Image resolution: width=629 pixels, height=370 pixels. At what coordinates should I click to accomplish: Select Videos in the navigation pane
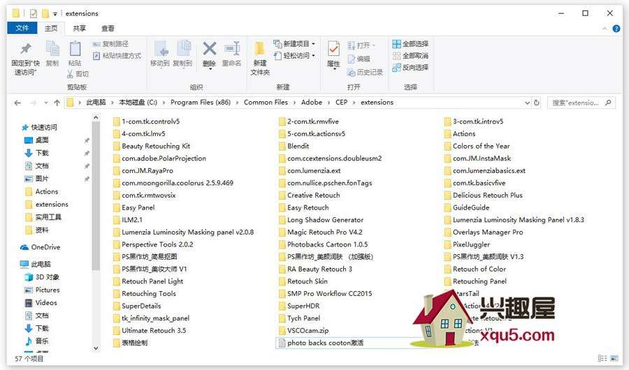(x=41, y=303)
